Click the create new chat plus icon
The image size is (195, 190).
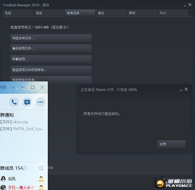click(x=27, y=102)
